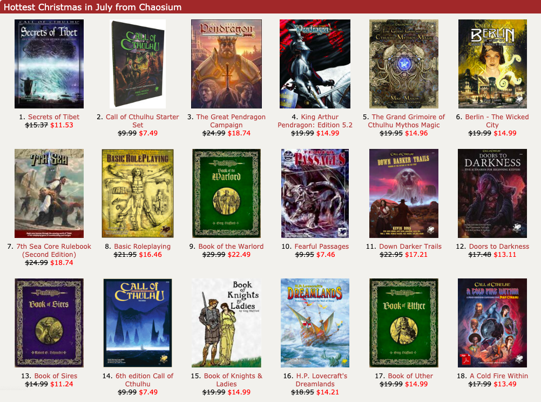
Task: Open the Secrets of Tibet cover image
Action: click(x=49, y=64)
